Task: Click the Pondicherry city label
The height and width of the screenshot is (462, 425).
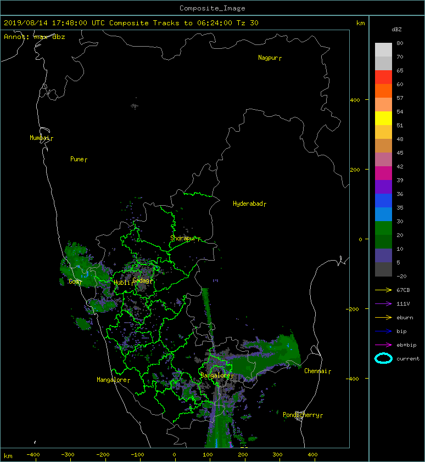Action: tap(301, 415)
